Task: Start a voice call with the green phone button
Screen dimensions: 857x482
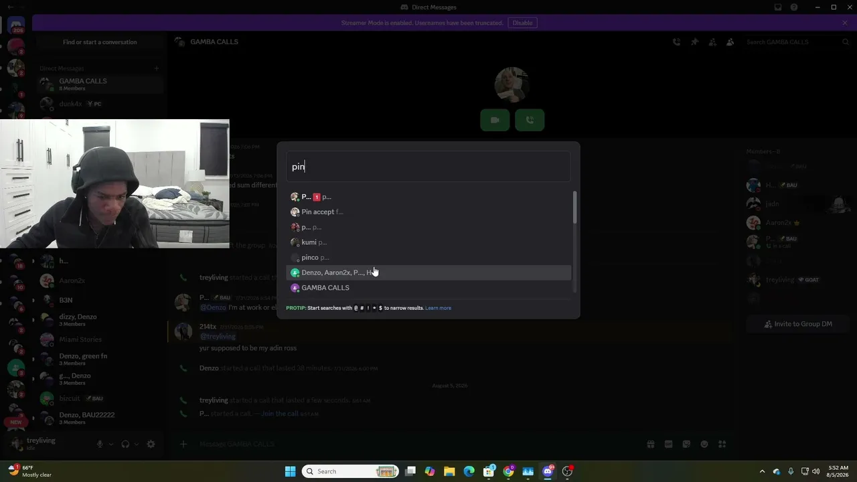Action: (x=530, y=120)
